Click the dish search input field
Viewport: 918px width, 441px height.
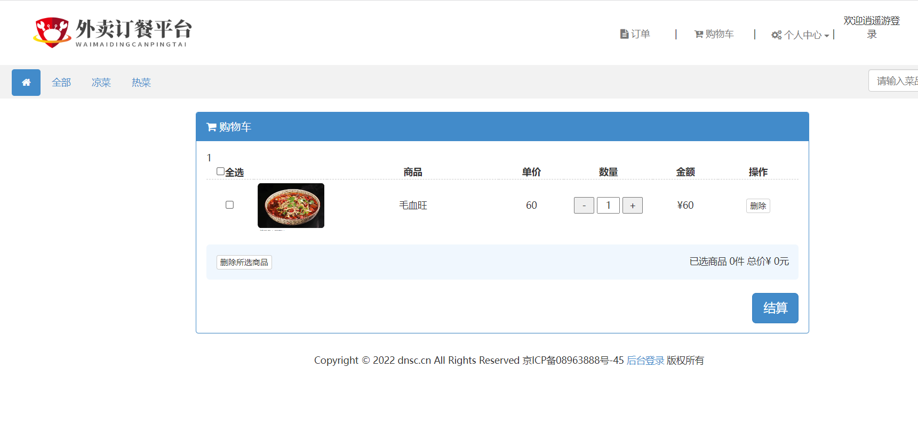pos(893,81)
